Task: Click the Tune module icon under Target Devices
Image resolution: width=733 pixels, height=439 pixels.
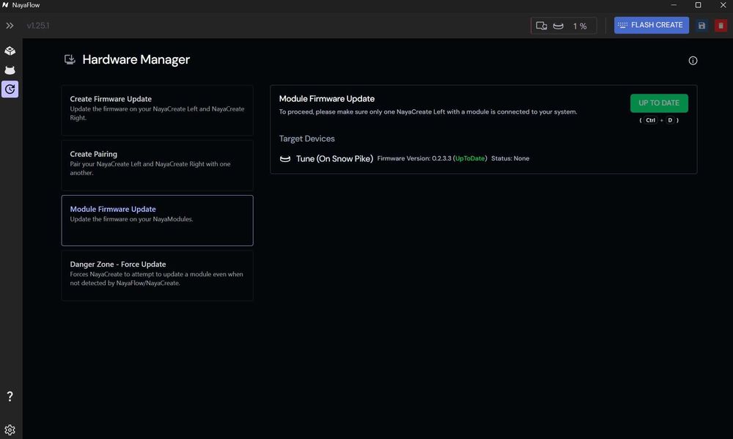Action: pos(284,159)
